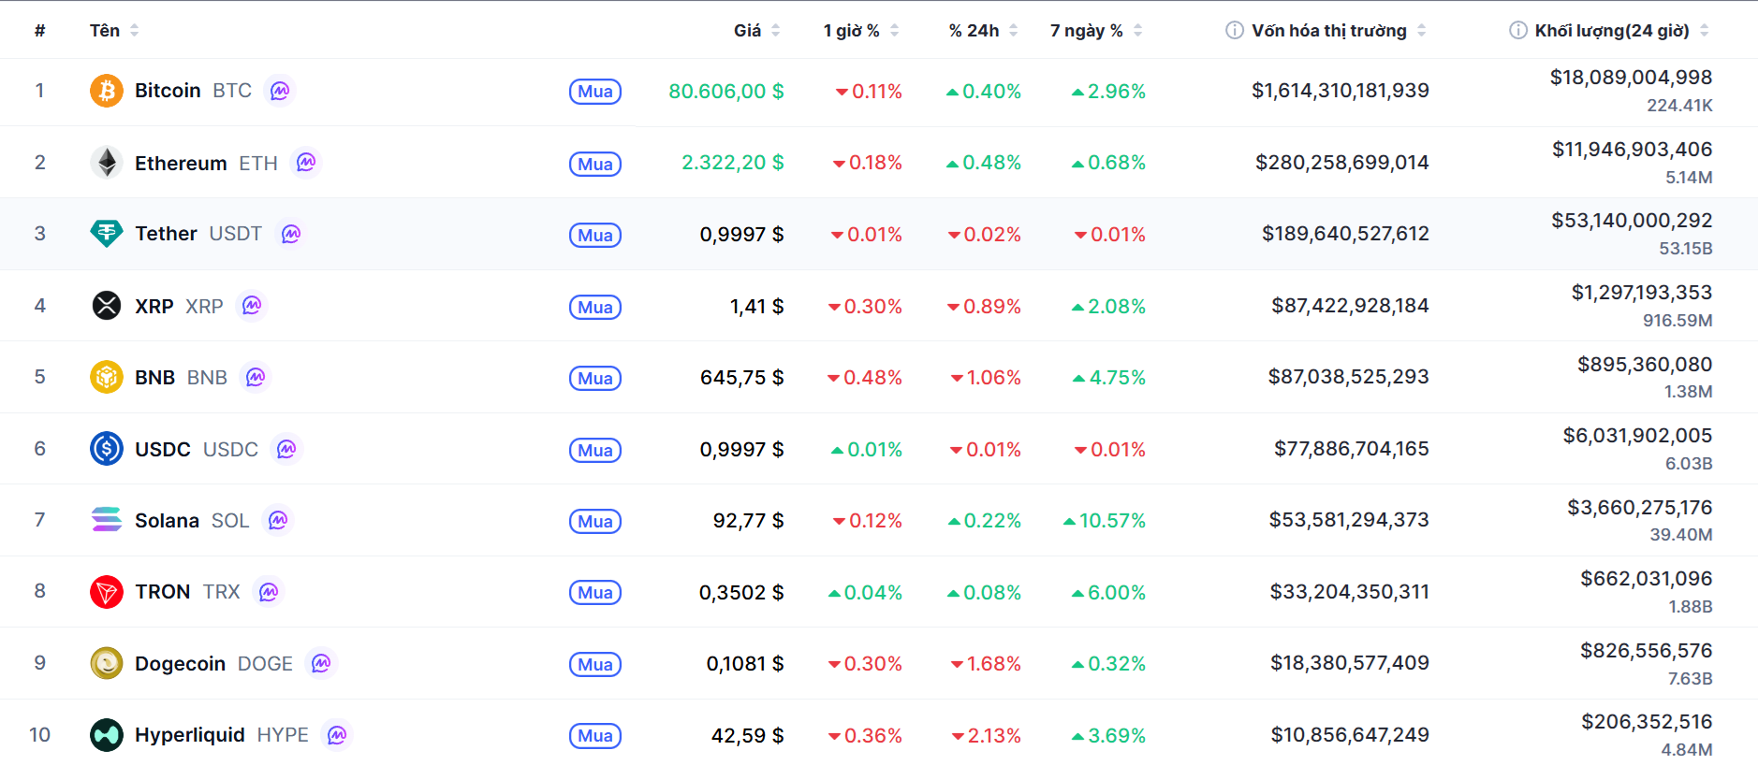Open the purple badge icon next to HYPE
The height and width of the screenshot is (765, 1758).
coord(337,735)
